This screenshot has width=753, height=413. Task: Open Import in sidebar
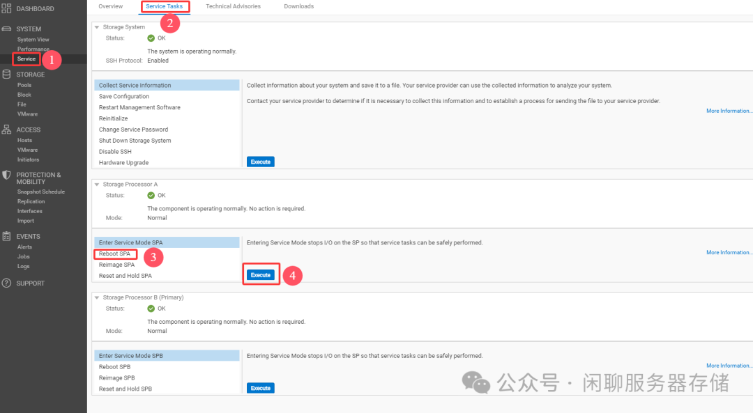click(x=26, y=221)
